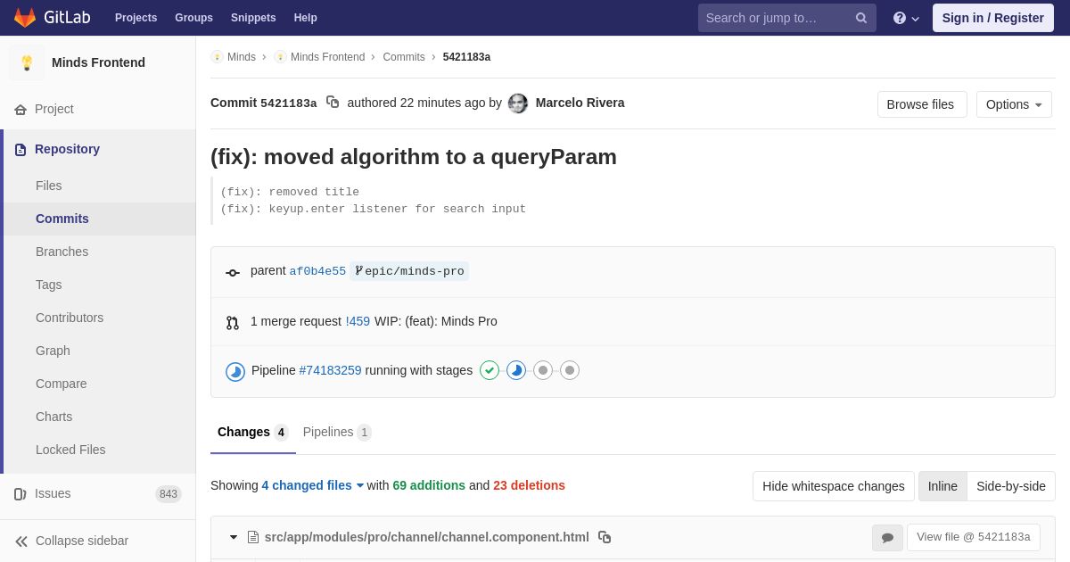The width and height of the screenshot is (1070, 562).
Task: Open merge request !459 link
Action: (358, 321)
